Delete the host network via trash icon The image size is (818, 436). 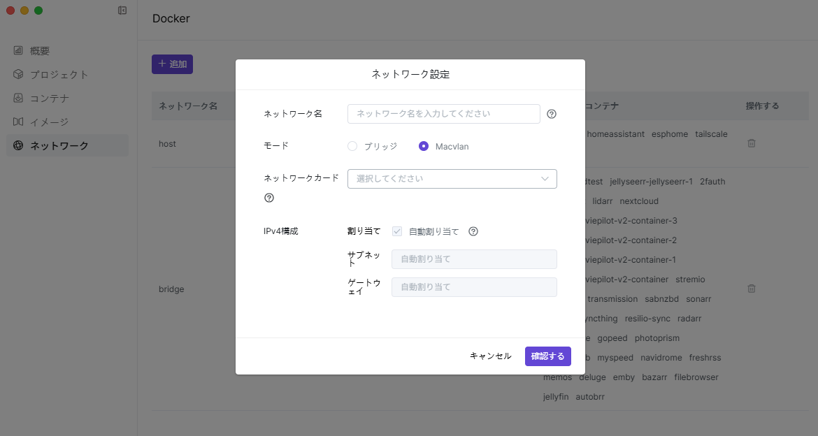752,143
